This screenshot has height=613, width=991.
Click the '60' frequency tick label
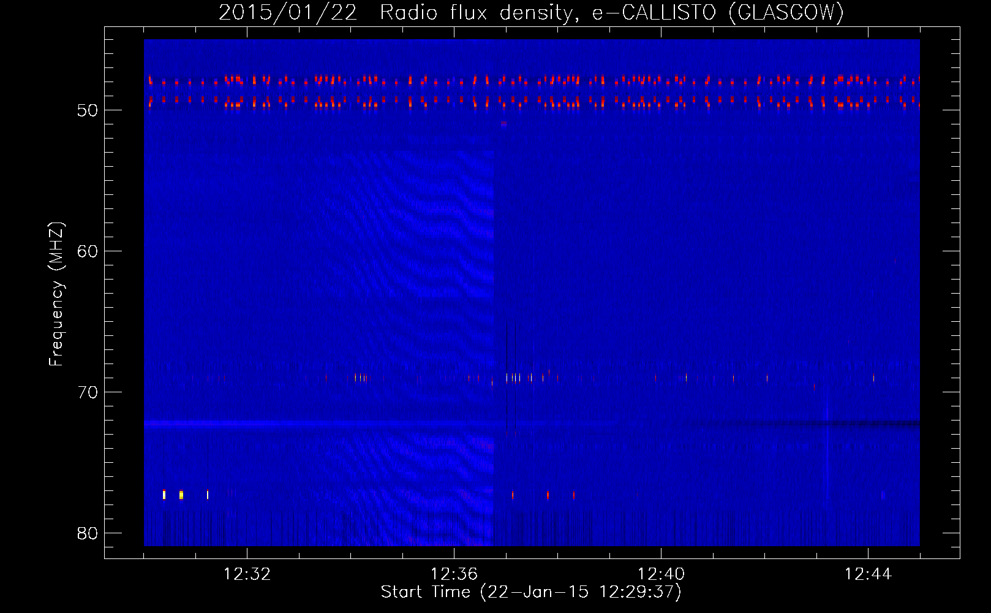[x=88, y=251]
